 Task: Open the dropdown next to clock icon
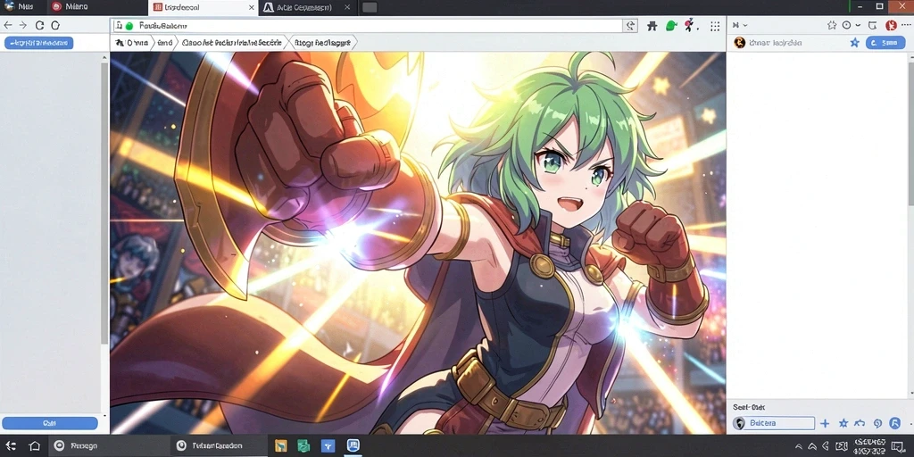858,26
